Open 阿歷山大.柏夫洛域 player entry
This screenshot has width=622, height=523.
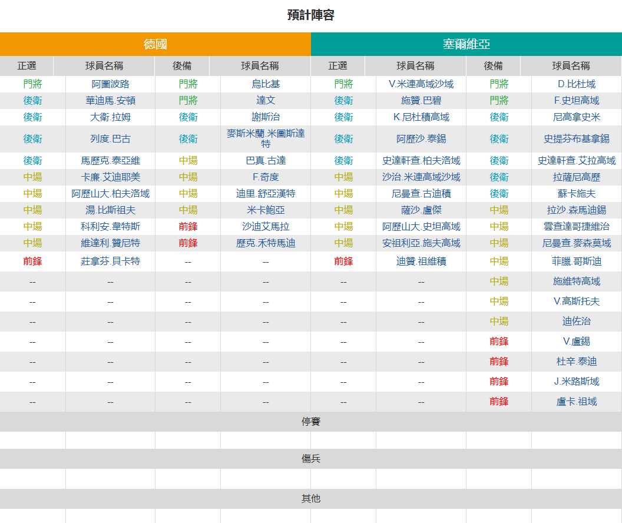[x=110, y=194]
